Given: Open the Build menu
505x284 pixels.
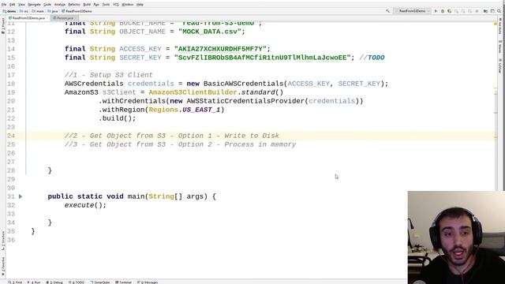Looking at the screenshot, I should coord(87,5).
